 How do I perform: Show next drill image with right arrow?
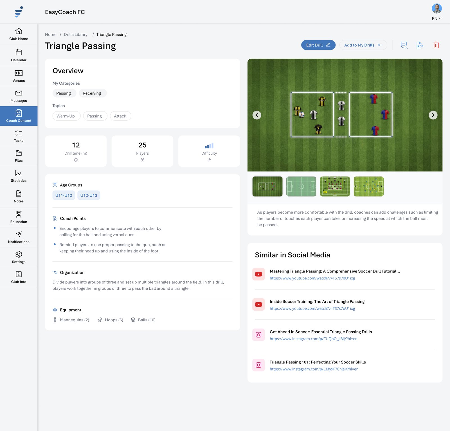click(x=433, y=115)
